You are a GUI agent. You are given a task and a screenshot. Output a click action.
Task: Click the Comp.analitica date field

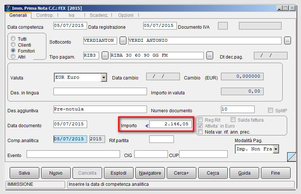tap(70, 139)
